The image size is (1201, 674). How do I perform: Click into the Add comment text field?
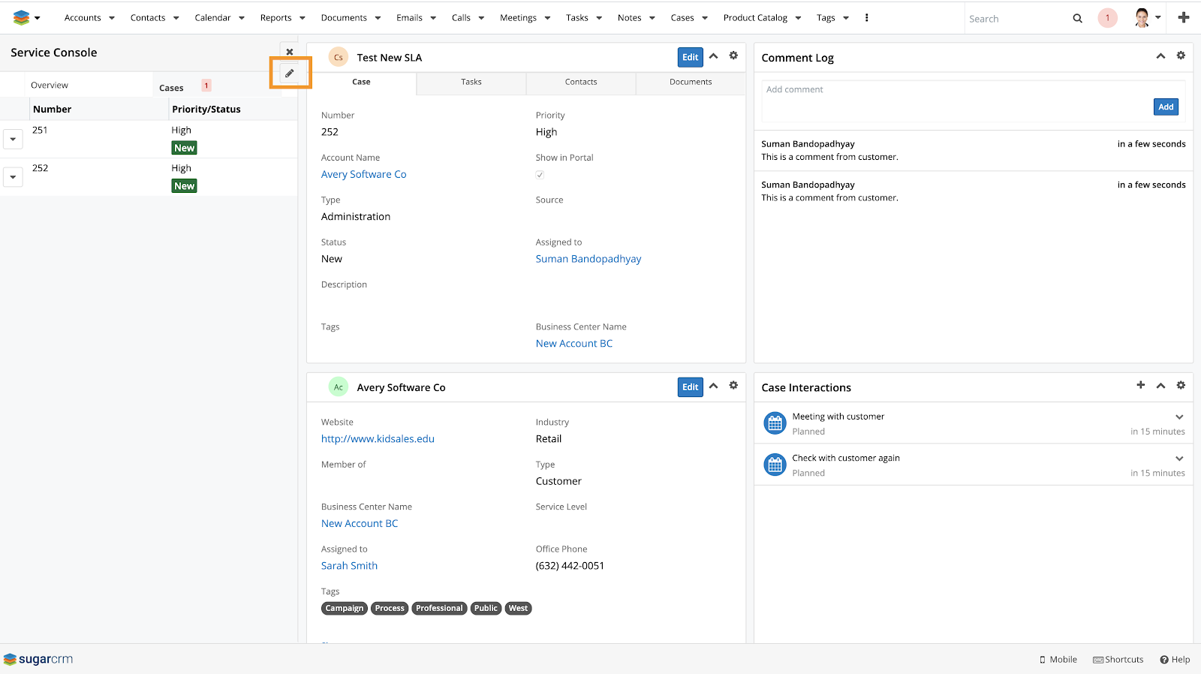click(x=953, y=89)
